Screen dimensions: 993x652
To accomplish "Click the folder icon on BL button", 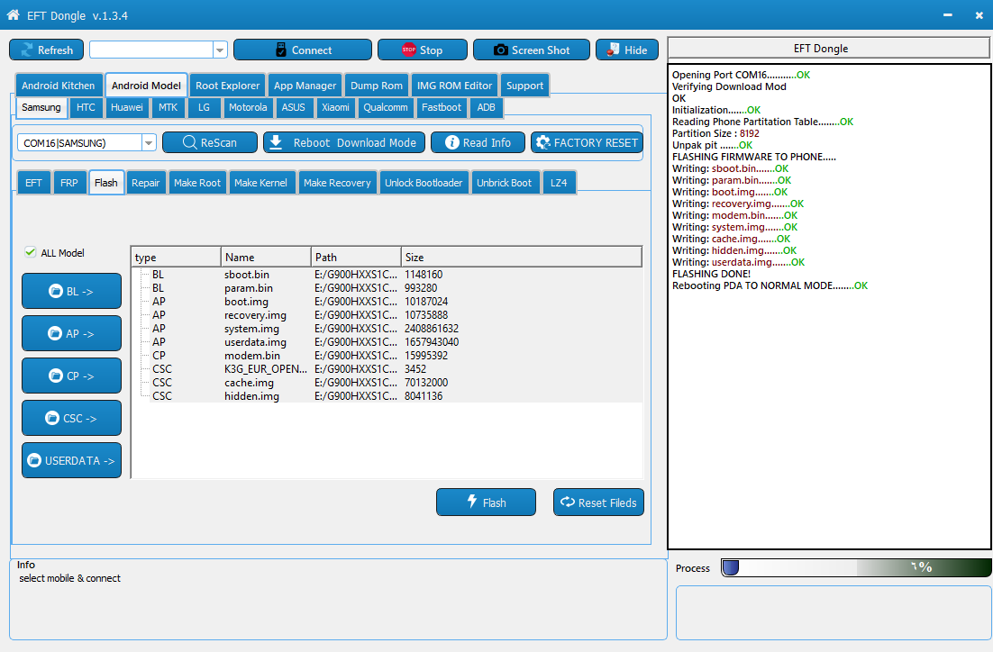I will 56,291.
